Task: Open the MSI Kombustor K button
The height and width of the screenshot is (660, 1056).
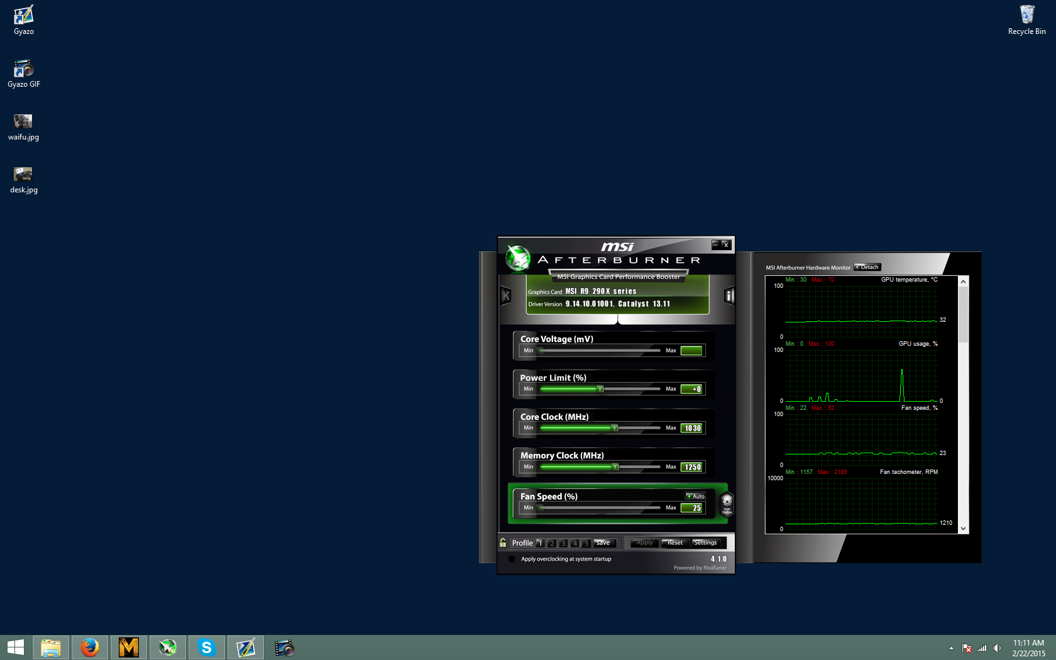Action: pos(505,295)
